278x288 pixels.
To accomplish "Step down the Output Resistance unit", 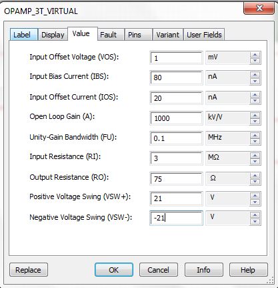I will coord(255,182).
